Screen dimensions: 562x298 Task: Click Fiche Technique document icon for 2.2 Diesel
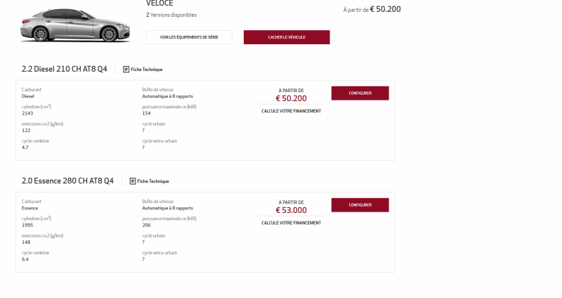pyautogui.click(x=126, y=70)
